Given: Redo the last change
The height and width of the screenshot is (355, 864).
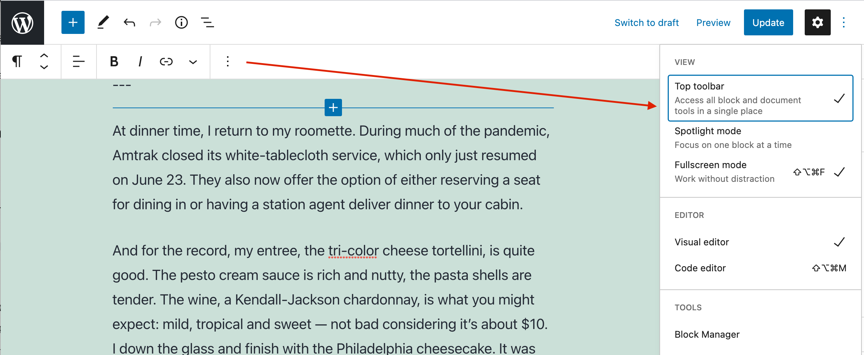Looking at the screenshot, I should [155, 22].
